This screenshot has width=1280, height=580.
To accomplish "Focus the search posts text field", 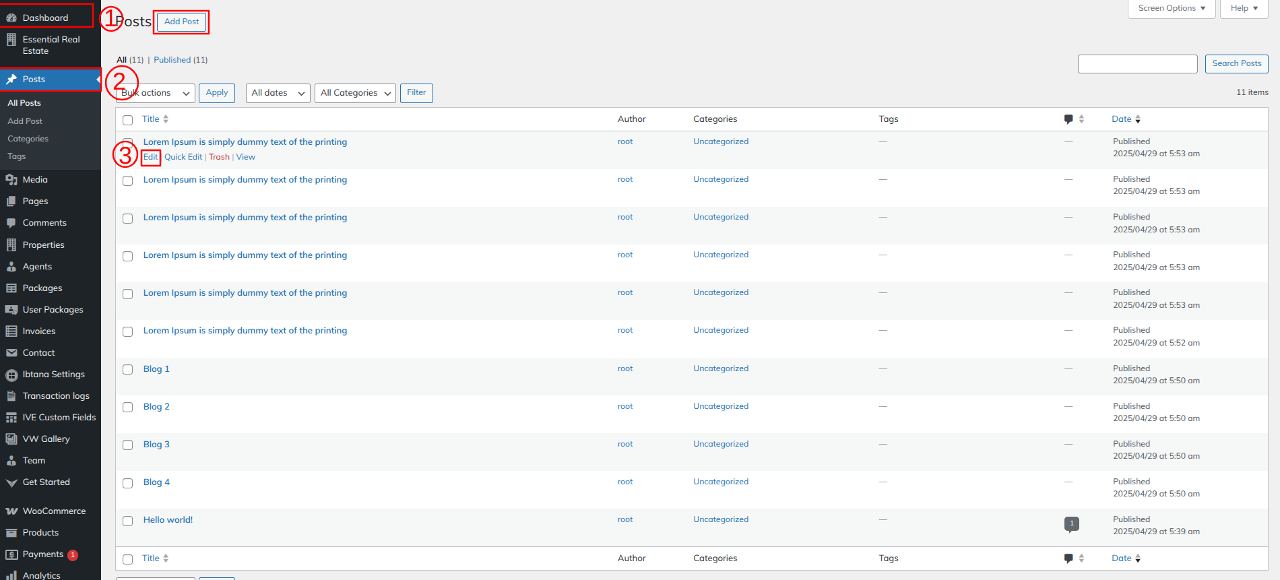I will (x=1137, y=64).
